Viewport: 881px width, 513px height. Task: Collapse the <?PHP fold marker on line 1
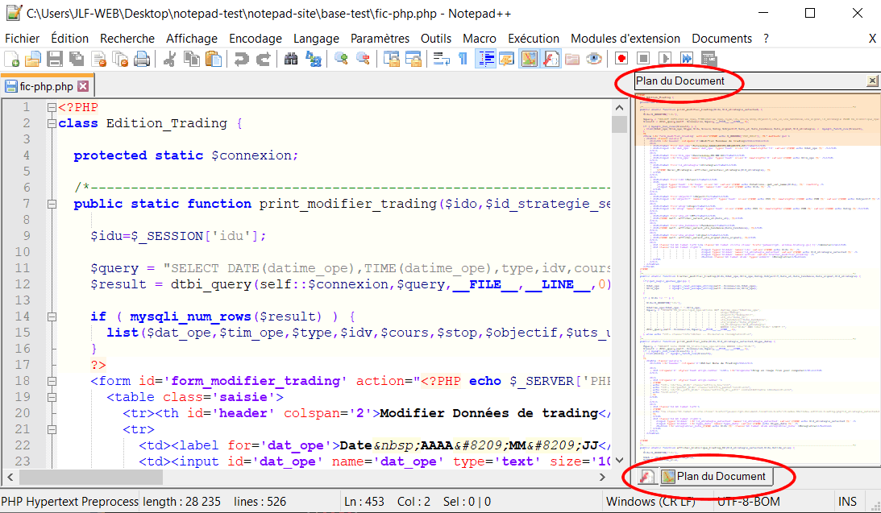pos(52,108)
